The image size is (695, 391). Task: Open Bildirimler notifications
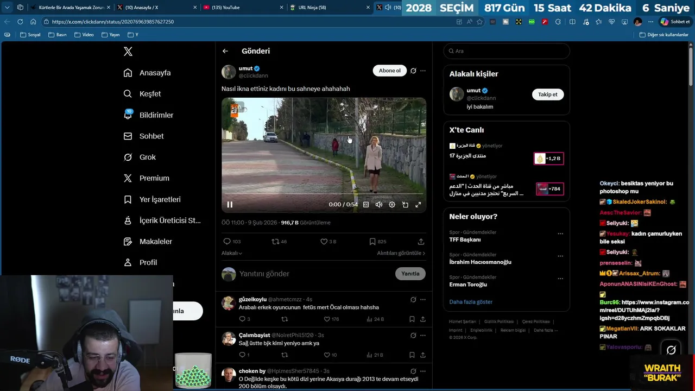[x=148, y=115]
